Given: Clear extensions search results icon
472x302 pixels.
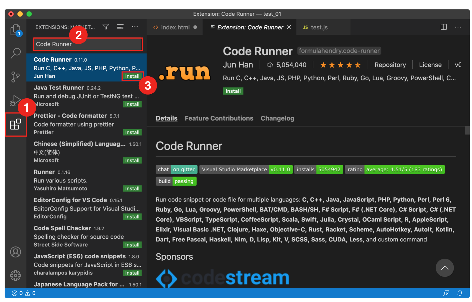Looking at the screenshot, I should point(120,27).
